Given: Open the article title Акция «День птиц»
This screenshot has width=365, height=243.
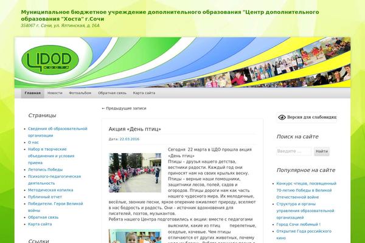Looking at the screenshot, I should pyautogui.click(x=135, y=129).
